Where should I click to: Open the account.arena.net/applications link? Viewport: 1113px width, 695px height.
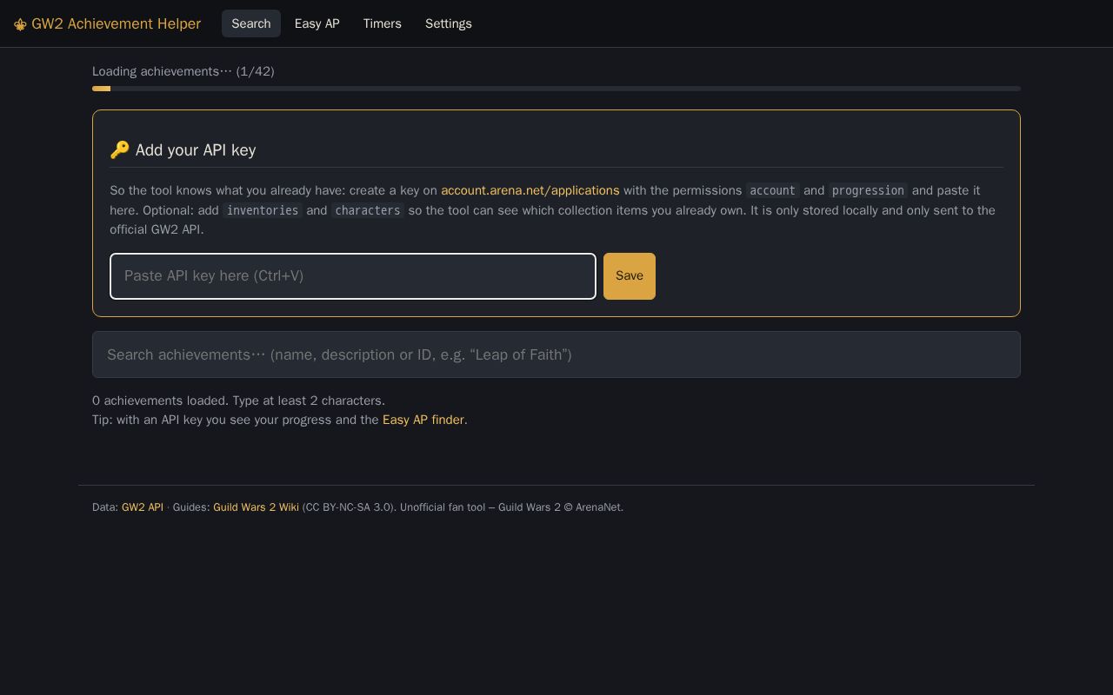530,190
